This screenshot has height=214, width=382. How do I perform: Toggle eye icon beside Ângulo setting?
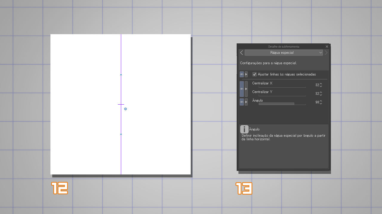(242, 102)
